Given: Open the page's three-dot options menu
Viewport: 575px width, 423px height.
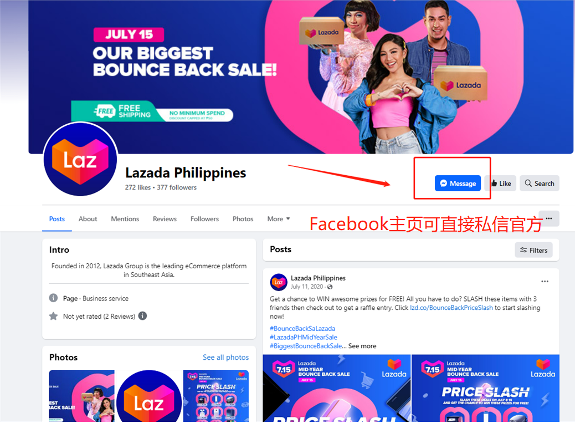Looking at the screenshot, I should (548, 218).
